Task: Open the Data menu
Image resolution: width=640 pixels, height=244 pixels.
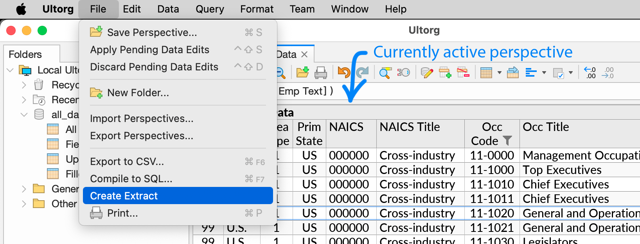Action: point(168,9)
